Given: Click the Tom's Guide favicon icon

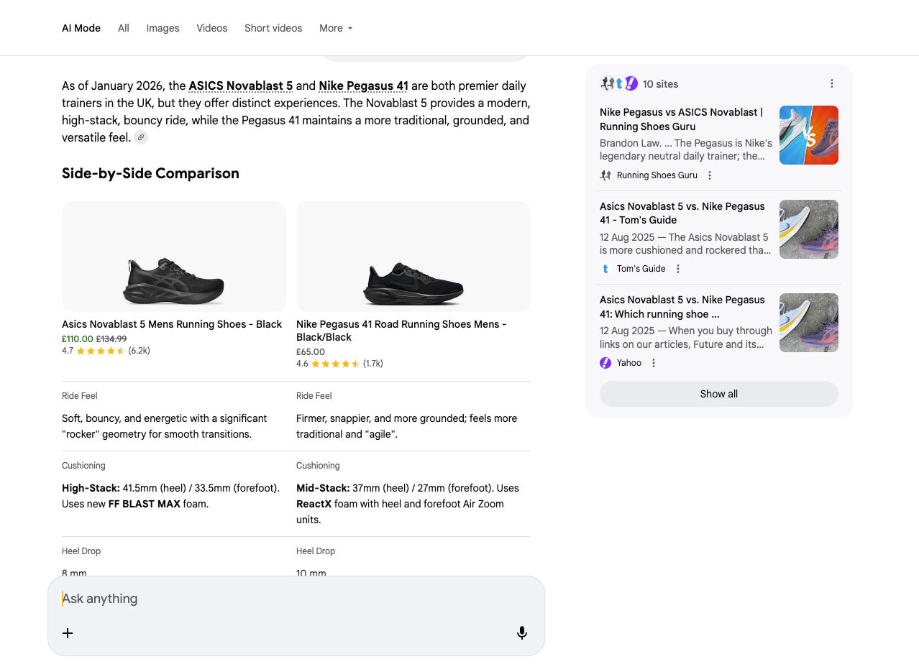Looking at the screenshot, I should [605, 268].
